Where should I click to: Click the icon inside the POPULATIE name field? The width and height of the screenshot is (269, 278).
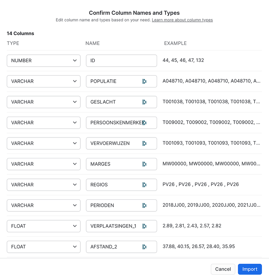pos(144,81)
